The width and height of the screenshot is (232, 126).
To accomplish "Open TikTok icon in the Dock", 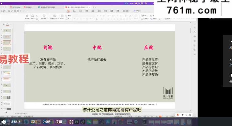I will click(83, 122).
